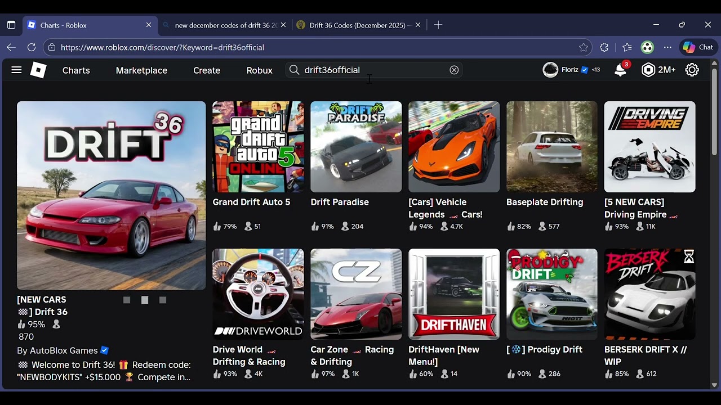Clear the drift36official search text
Image resolution: width=721 pixels, height=405 pixels.
[454, 70]
